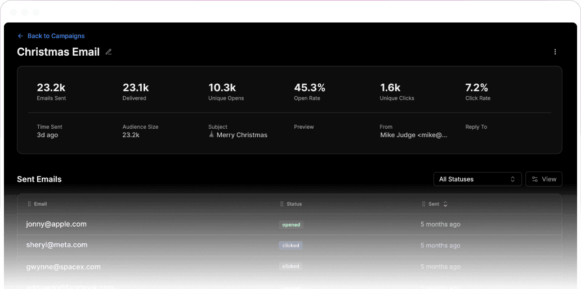Click the opened badge for jonny@apple.com
The height and width of the screenshot is (289, 581).
(291, 225)
